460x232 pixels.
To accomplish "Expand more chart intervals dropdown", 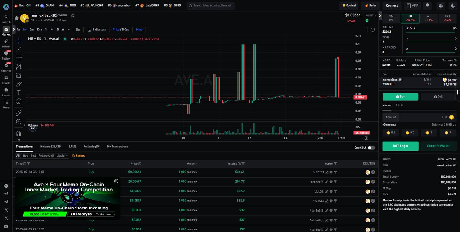I will click(x=69, y=29).
